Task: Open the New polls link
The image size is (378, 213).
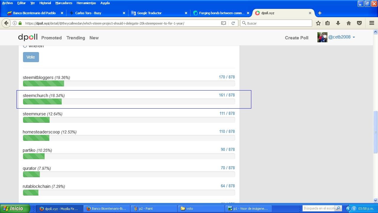Action: point(94,38)
